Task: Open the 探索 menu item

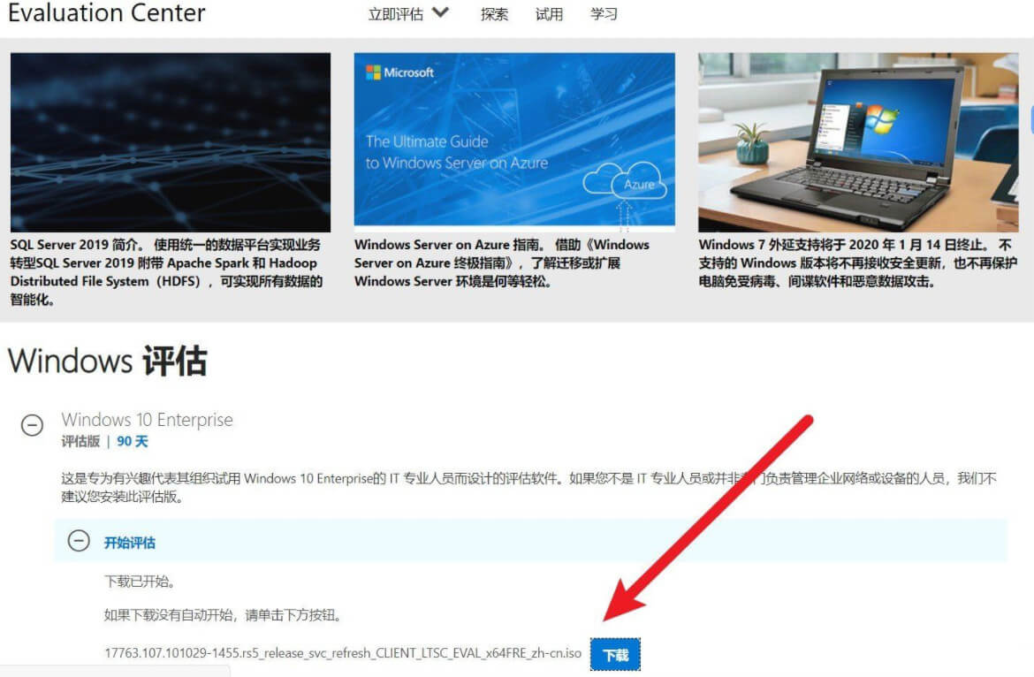Action: pos(494,14)
